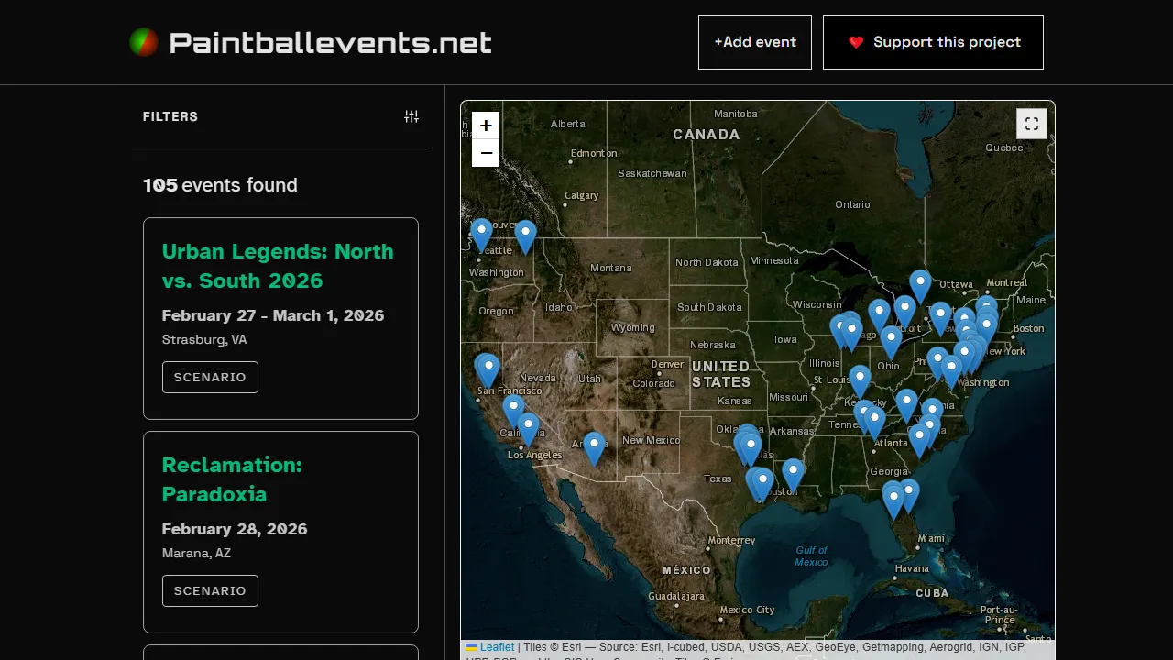Click the +Add event button
The height and width of the screenshot is (660, 1173).
(754, 41)
